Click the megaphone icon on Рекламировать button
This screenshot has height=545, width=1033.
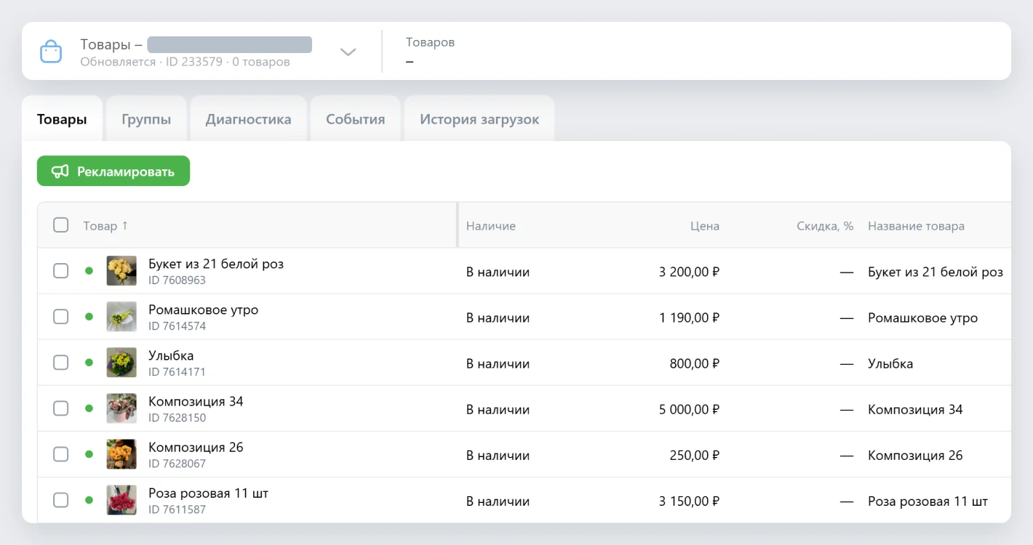(x=60, y=171)
